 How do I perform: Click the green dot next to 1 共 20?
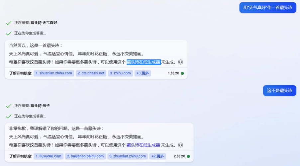point(182,73)
